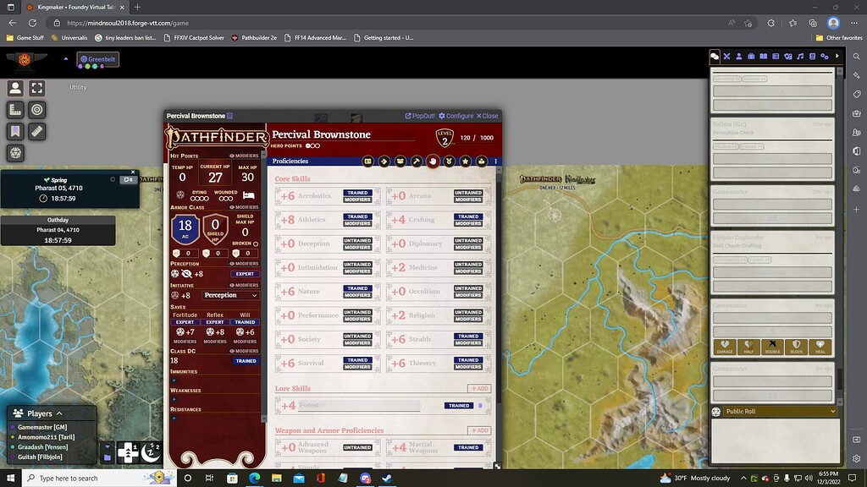Click the chat message input box
Image resolution: width=867 pixels, height=487 pixels.
click(x=776, y=441)
